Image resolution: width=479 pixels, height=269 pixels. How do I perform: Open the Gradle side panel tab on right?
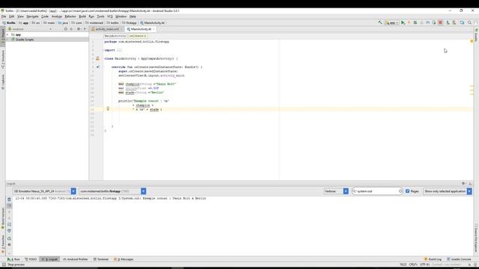pyautogui.click(x=476, y=35)
